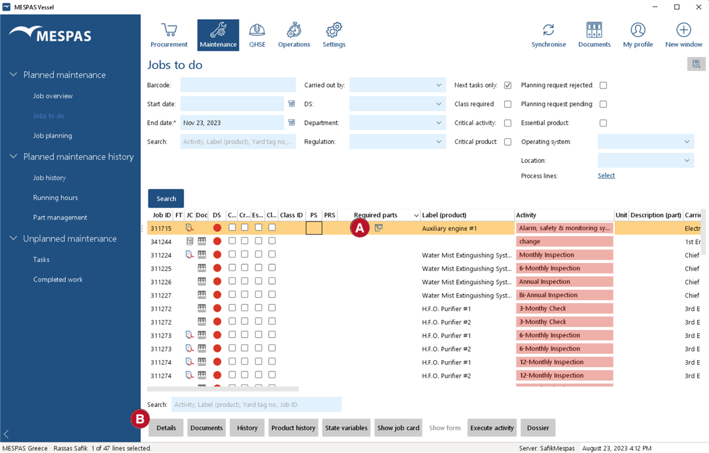Click the red DS status dot for job 311224
The height and width of the screenshot is (453, 709).
[x=217, y=255]
